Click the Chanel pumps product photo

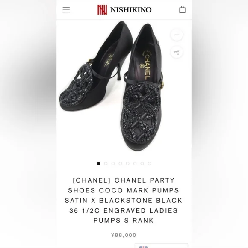click(x=112, y=86)
